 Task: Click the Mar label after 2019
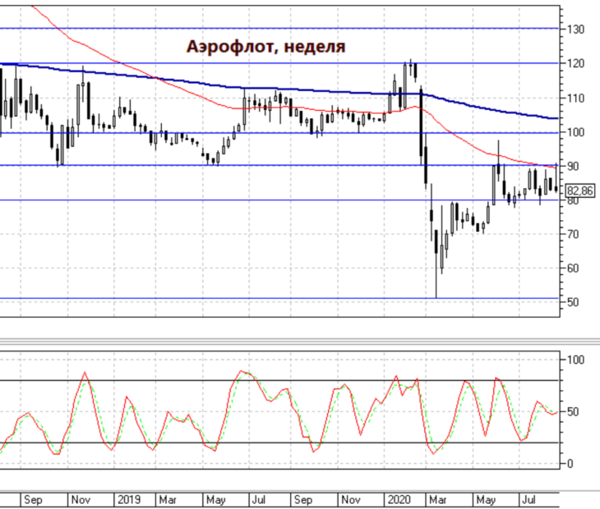tap(168, 500)
